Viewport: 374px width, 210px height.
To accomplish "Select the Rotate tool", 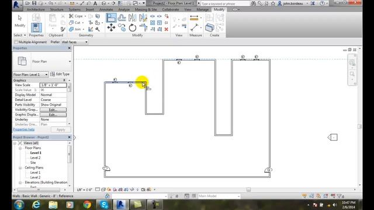I will (x=133, y=27).
